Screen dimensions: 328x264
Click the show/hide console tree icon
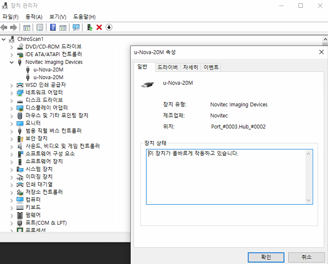27,27
